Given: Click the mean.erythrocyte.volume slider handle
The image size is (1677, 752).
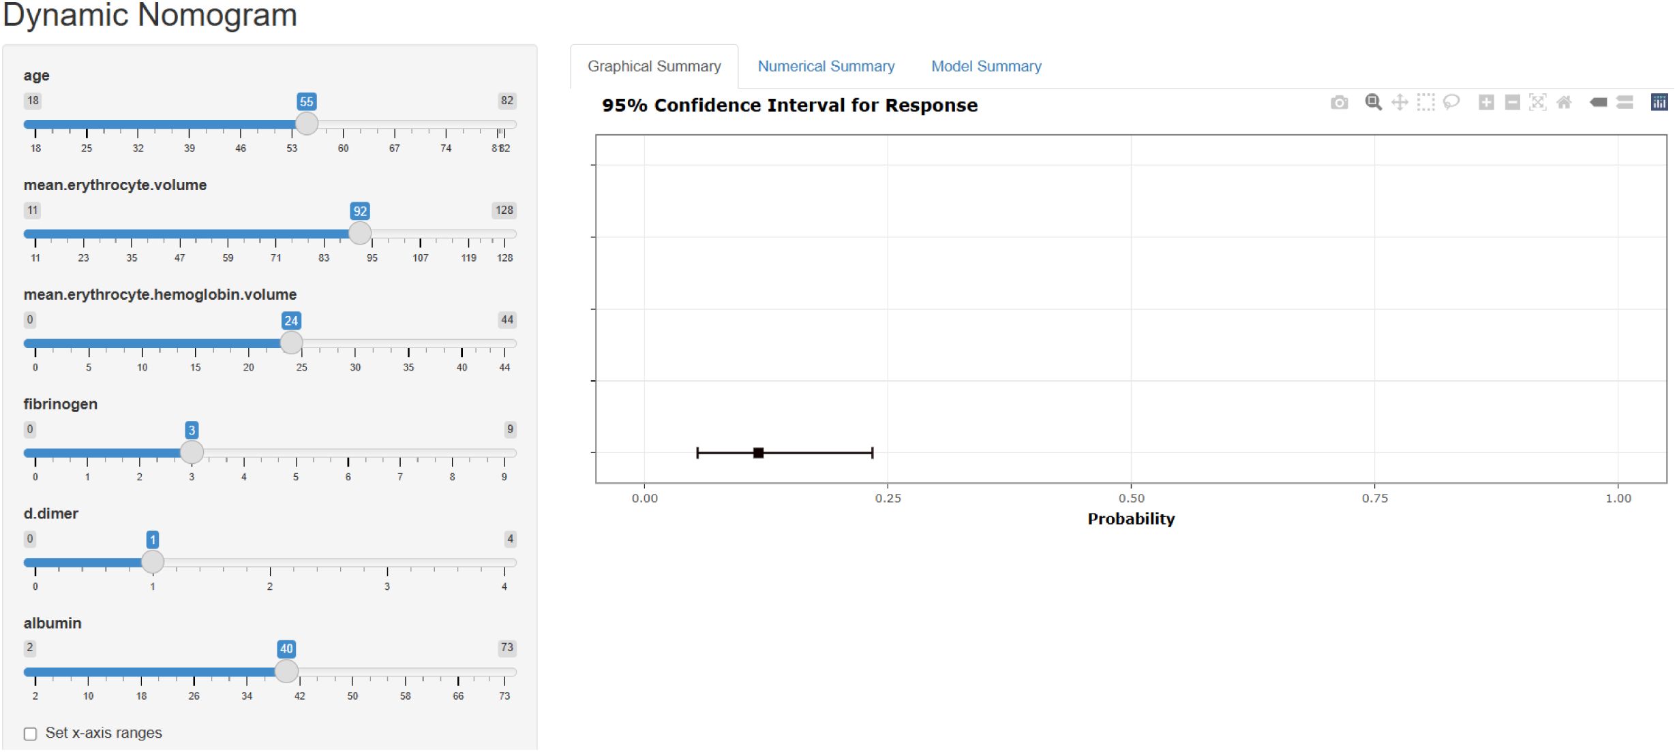Looking at the screenshot, I should point(360,234).
